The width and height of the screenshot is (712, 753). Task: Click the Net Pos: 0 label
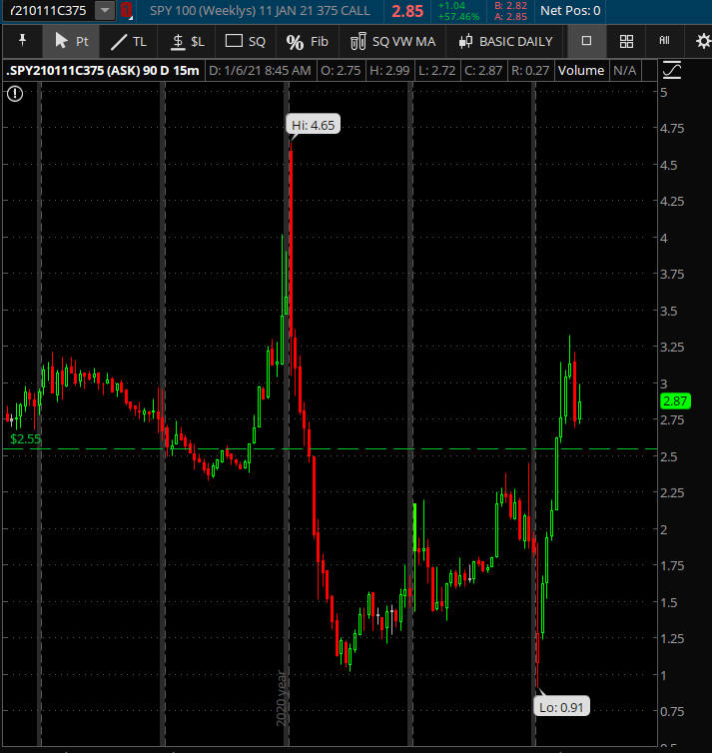tap(570, 11)
